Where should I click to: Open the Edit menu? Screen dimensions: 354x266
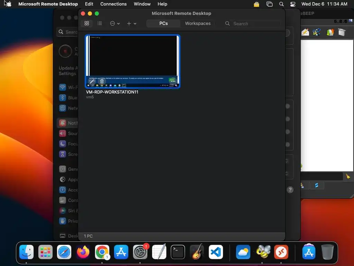[89, 4]
